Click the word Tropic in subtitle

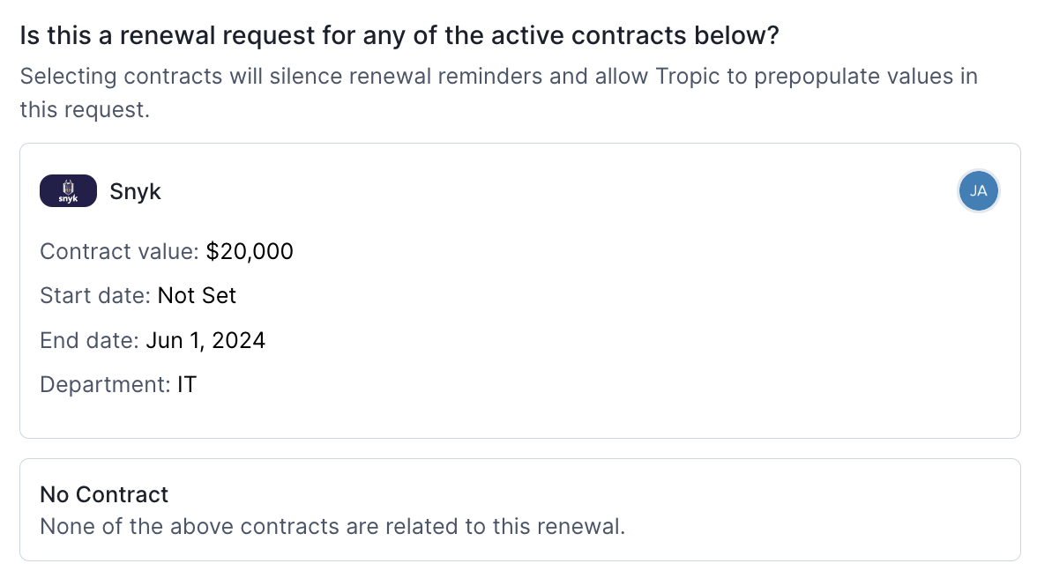[x=687, y=77]
